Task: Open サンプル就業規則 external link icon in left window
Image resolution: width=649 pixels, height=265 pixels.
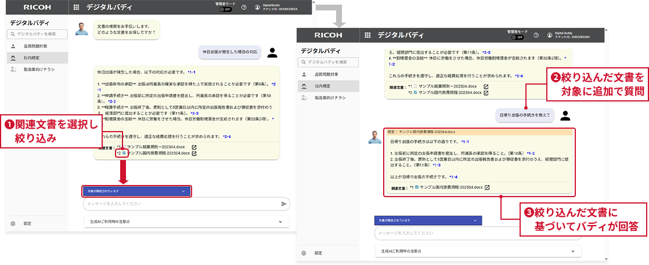Action: 194,147
